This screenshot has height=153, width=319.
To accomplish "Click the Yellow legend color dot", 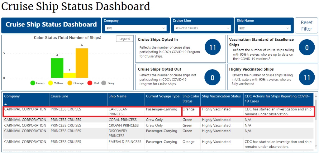I will [x=50, y=83].
